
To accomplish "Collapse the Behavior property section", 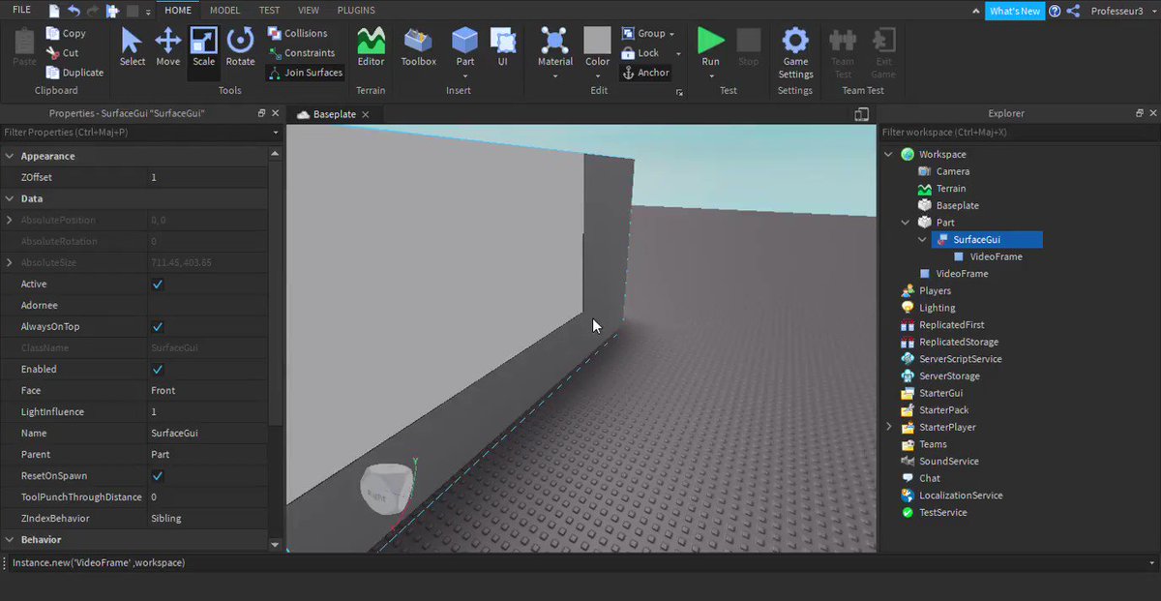I will 9,539.
